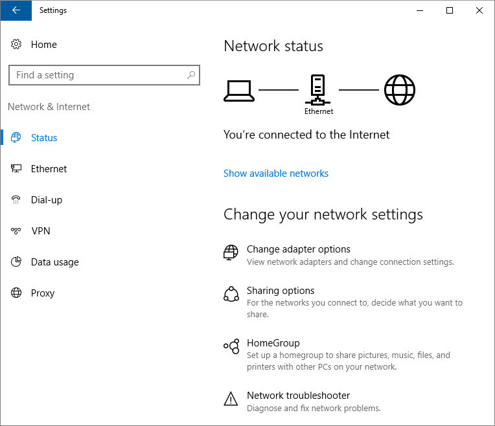Click the Ethernet monitor icon in sidebar
The width and height of the screenshot is (495, 426).
[16, 169]
